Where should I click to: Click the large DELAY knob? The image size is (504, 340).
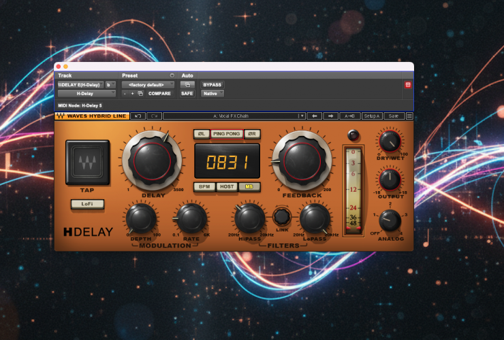(152, 160)
